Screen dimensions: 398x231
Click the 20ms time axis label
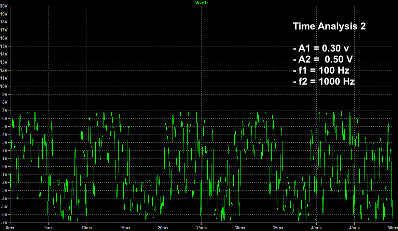[163, 227]
